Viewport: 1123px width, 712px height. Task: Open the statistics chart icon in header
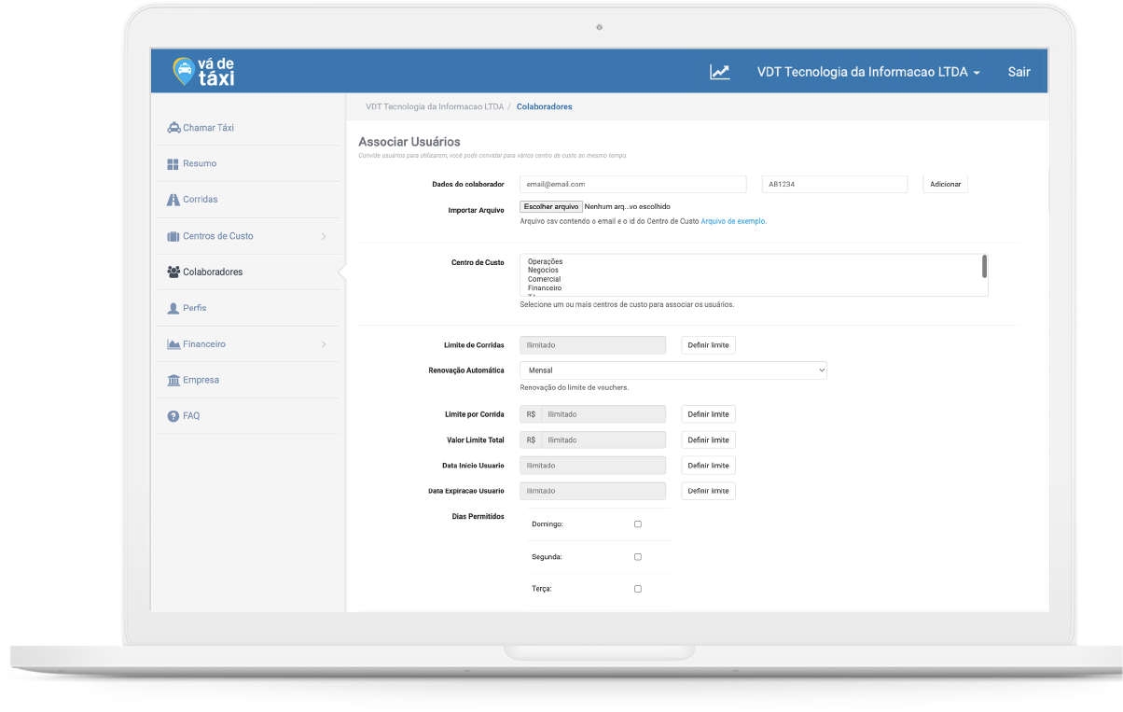719,72
